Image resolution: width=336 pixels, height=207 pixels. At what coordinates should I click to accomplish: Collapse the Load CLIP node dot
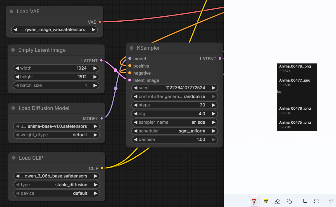coord(14,158)
